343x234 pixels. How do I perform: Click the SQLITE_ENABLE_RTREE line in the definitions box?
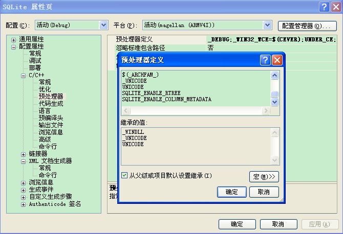click(x=152, y=93)
